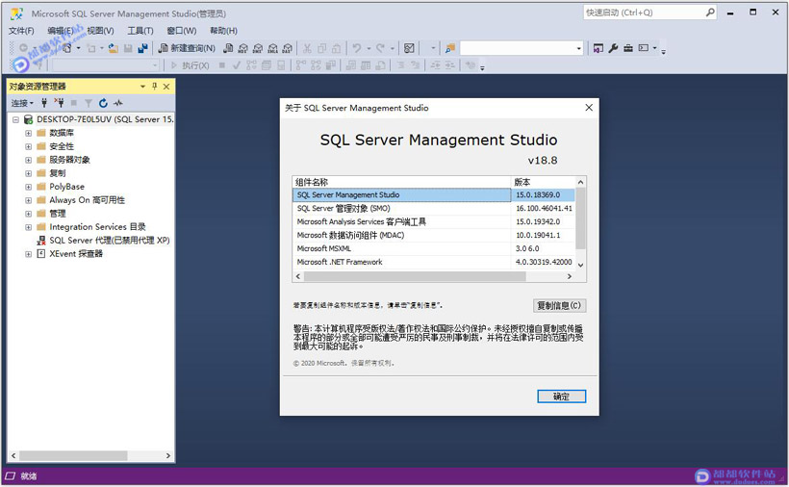Image resolution: width=789 pixels, height=487 pixels.
Task: Select the SQL Server 管理对象 (SMO) row
Action: point(433,208)
